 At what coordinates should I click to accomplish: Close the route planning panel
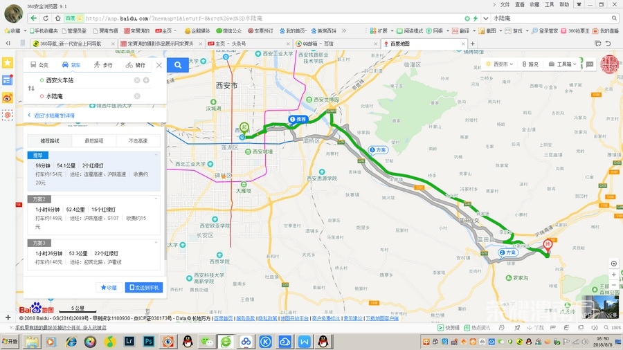pyautogui.click(x=159, y=65)
